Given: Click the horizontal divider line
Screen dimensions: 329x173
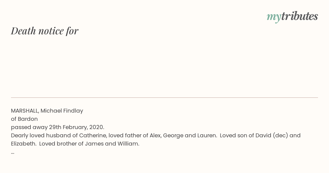Looking at the screenshot, I should (x=164, y=97).
